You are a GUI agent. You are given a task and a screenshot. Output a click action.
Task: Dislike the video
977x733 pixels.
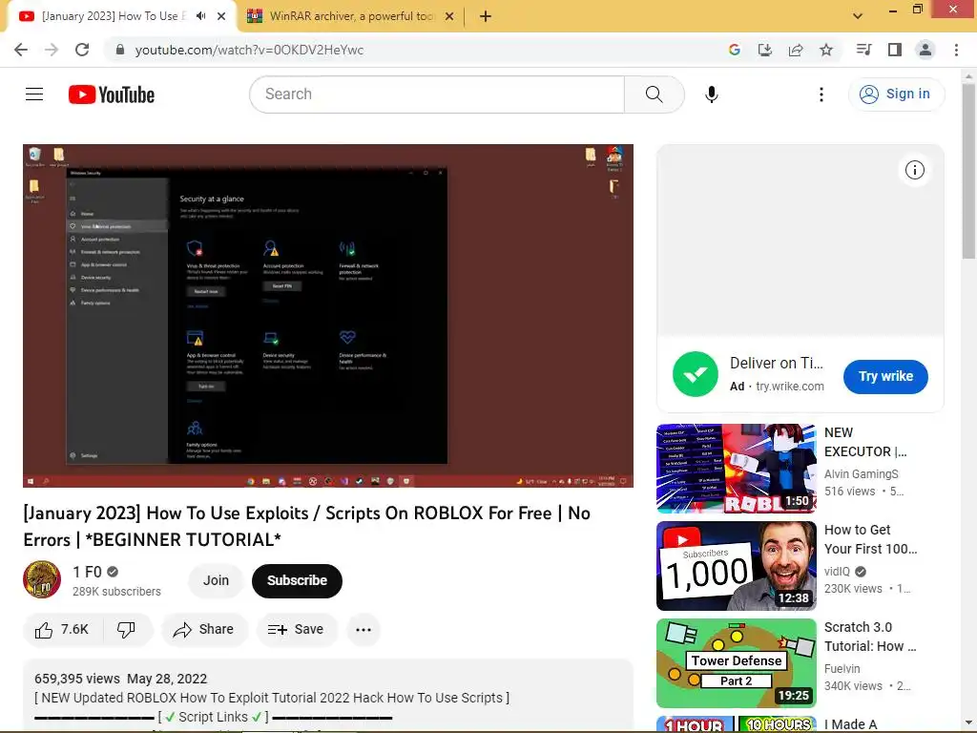(x=127, y=630)
